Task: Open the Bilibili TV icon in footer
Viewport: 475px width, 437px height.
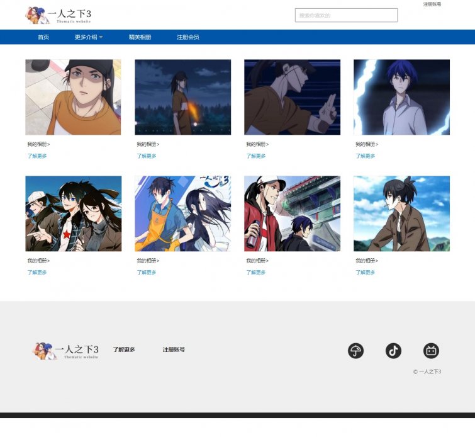Action: pyautogui.click(x=431, y=351)
